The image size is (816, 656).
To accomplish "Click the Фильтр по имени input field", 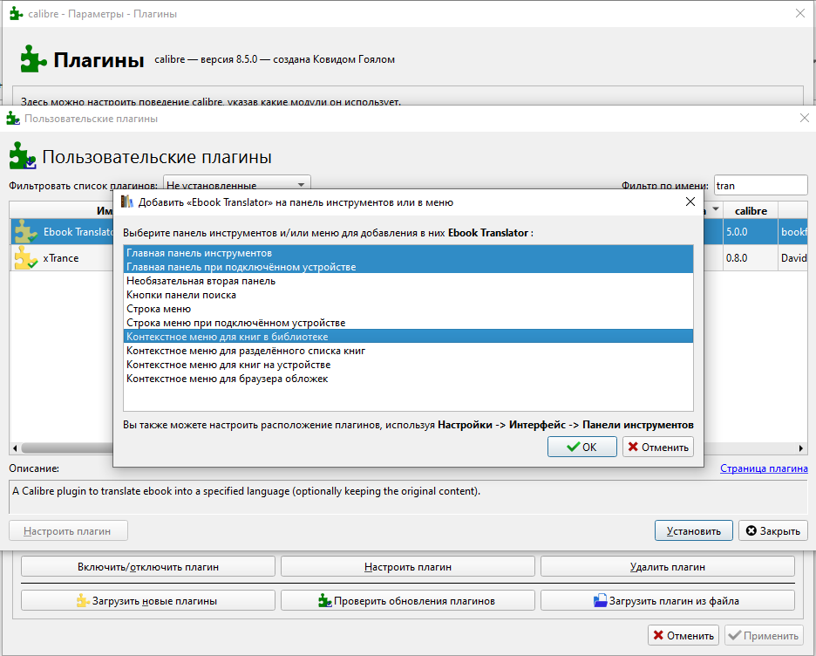I will (760, 185).
